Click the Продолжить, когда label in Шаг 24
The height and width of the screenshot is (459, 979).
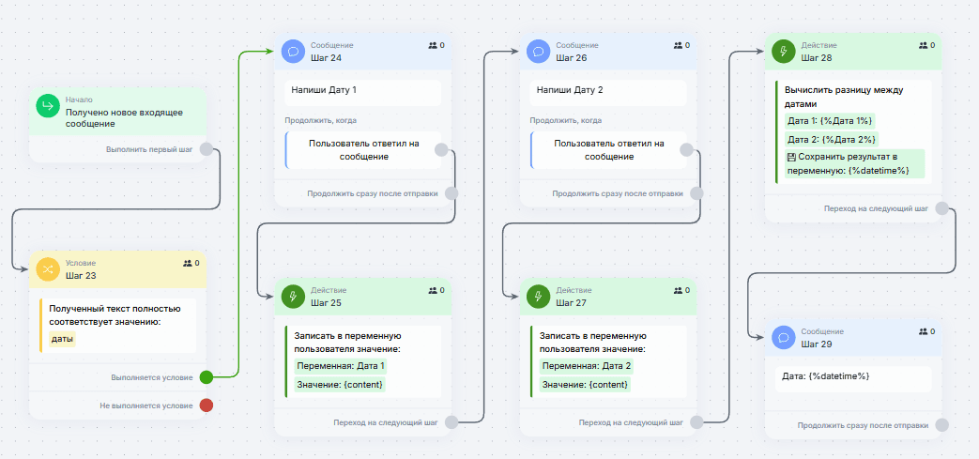(320, 120)
